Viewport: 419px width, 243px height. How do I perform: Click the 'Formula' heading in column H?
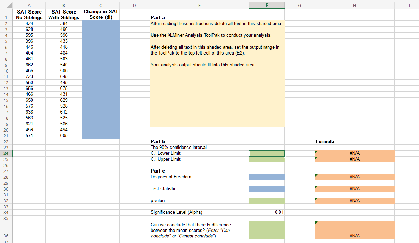pos(325,142)
